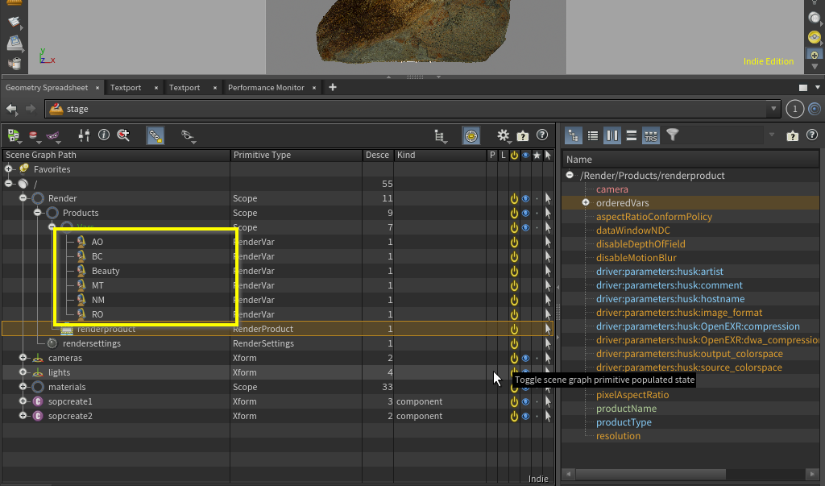
Task: Open the green expand-collapse tree icon
Action: point(13,136)
